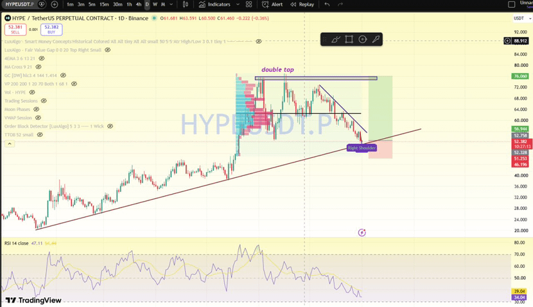Toggle visibility of LuxAlgo Smart Money Concepts
This screenshot has height=307, width=533.
pos(259,42)
